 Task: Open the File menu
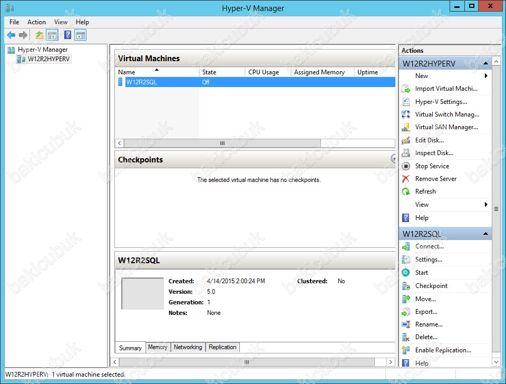14,22
